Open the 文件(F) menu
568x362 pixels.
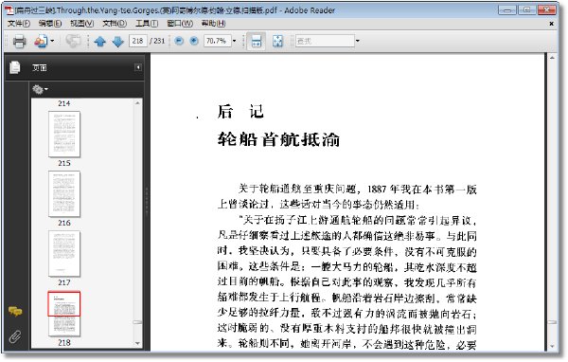point(19,24)
